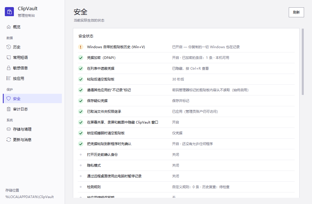
Task: Click the 凭据加密（DPAPI）label
Action: point(101,58)
